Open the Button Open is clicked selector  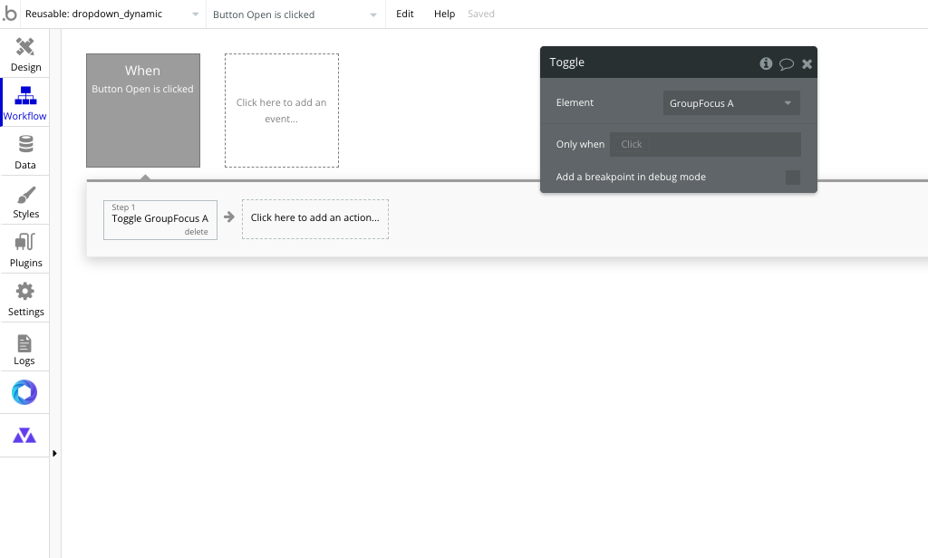tap(295, 14)
